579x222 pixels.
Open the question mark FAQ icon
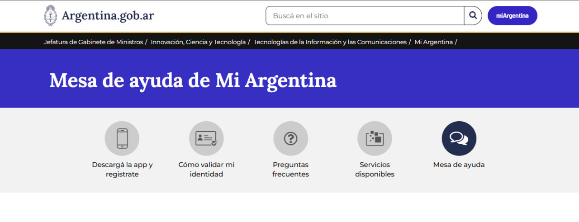(x=290, y=138)
